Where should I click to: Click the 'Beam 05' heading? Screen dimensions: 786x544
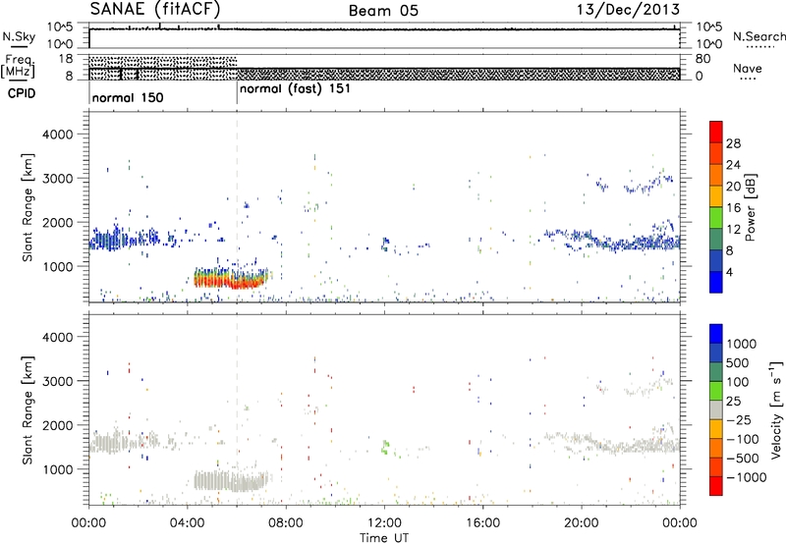pos(383,11)
